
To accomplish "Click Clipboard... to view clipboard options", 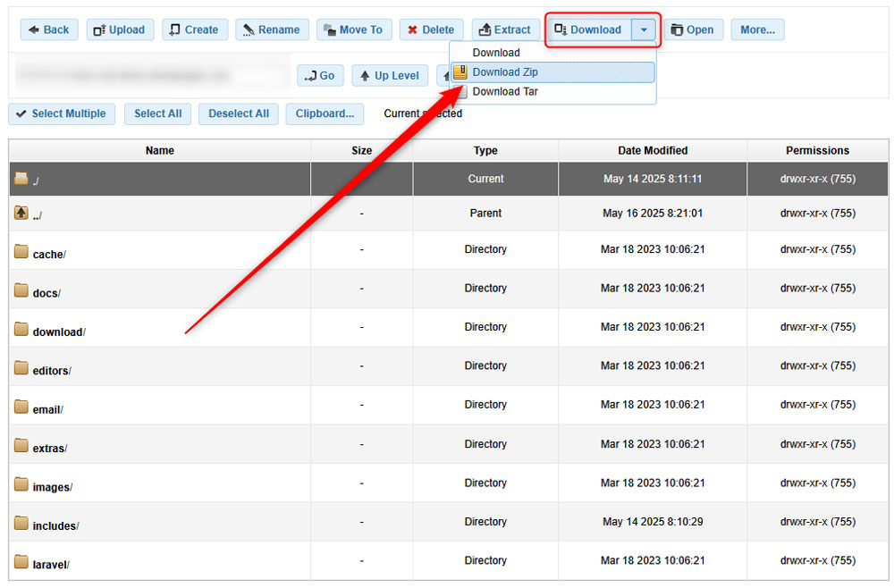I will click(x=324, y=113).
